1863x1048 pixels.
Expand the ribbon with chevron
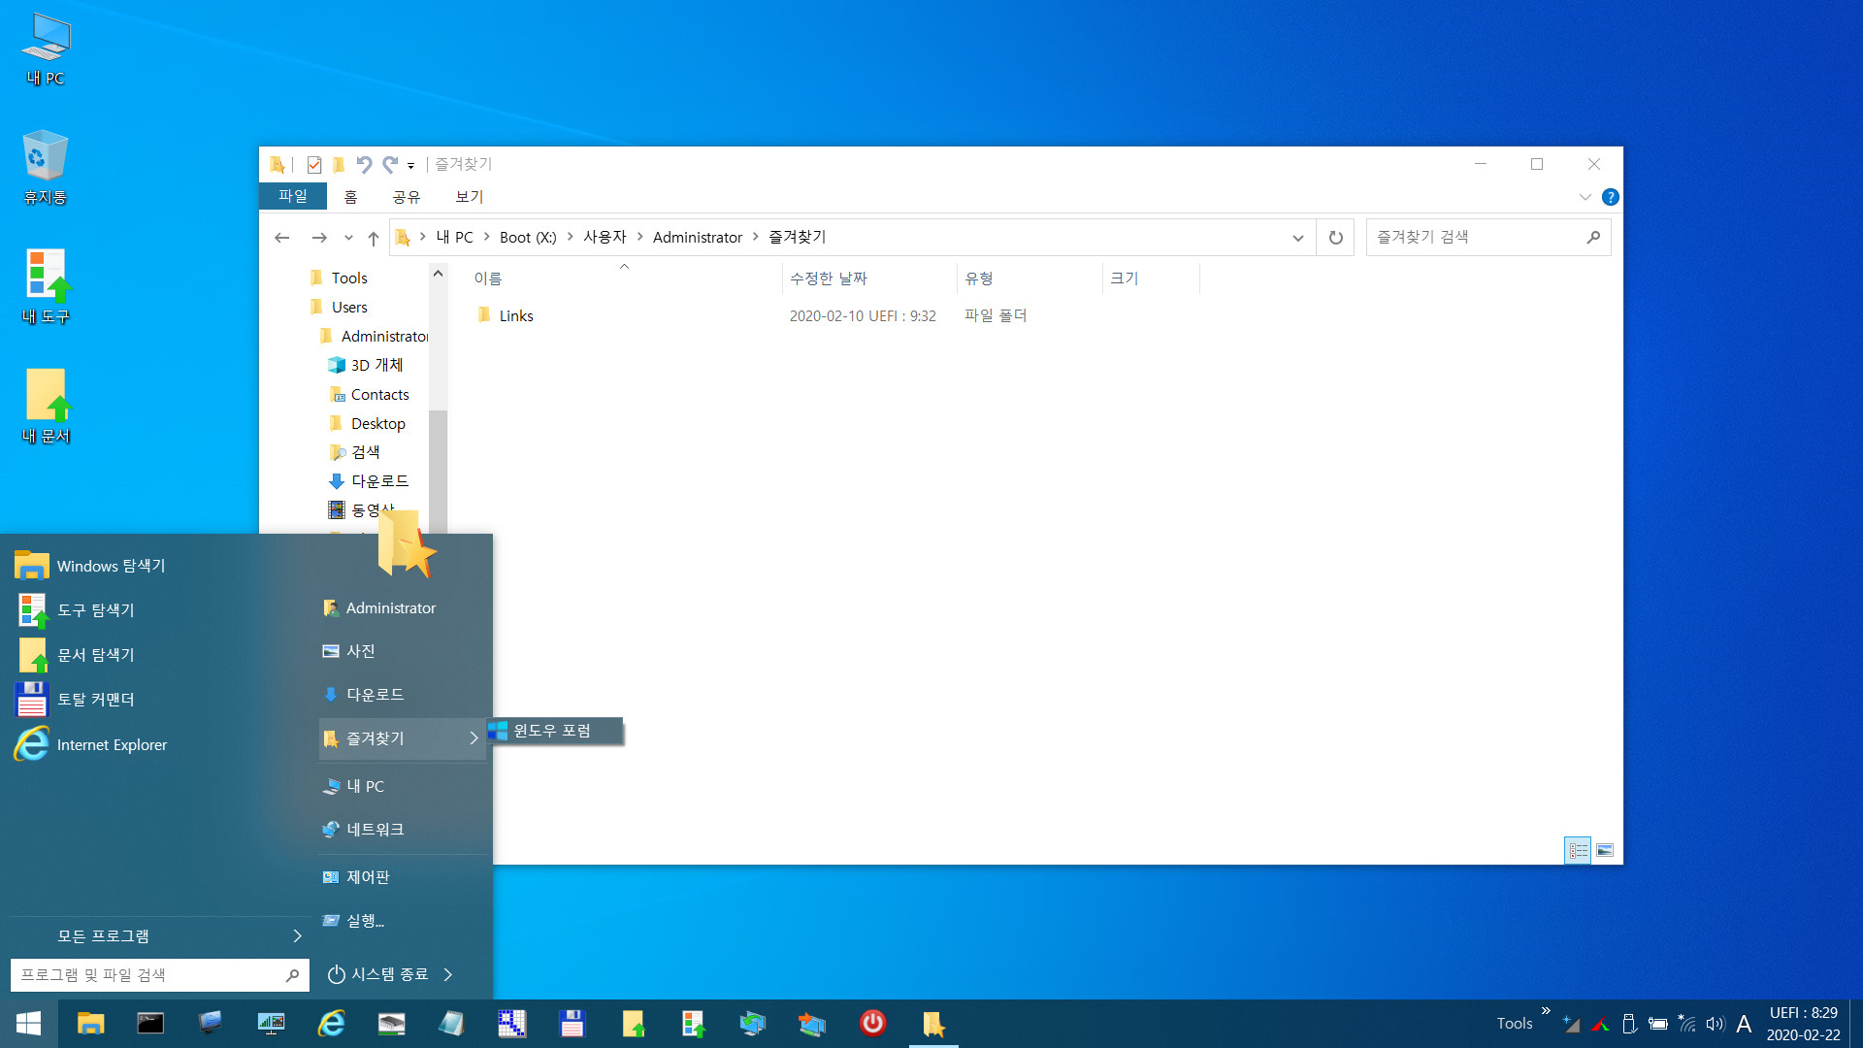coord(1585,197)
